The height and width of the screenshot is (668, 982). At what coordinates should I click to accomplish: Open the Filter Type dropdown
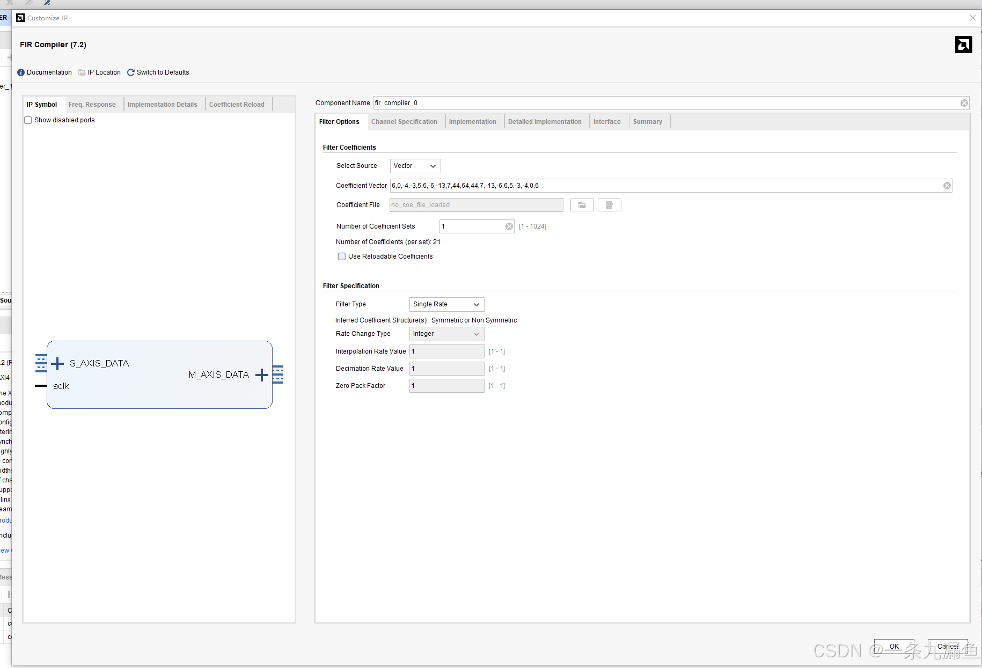[446, 304]
